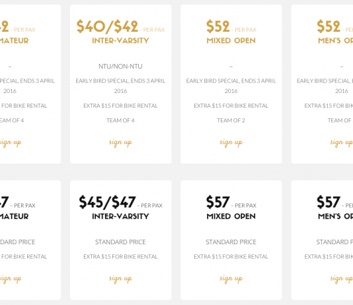Image resolution: width=353 pixels, height=305 pixels.
Task: Click the black INTER-VARSITY title
Action: pos(120,217)
